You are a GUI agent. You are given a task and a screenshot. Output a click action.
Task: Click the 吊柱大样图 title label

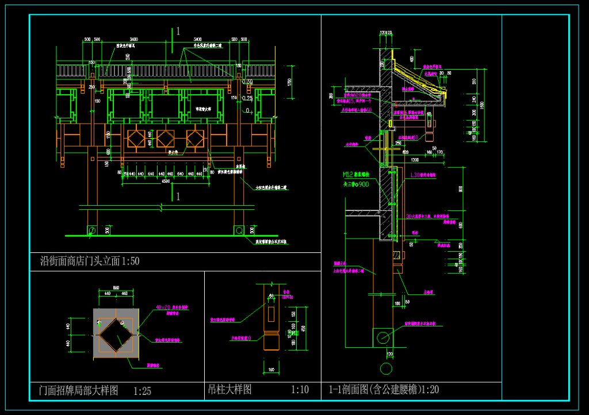pyautogui.click(x=230, y=390)
